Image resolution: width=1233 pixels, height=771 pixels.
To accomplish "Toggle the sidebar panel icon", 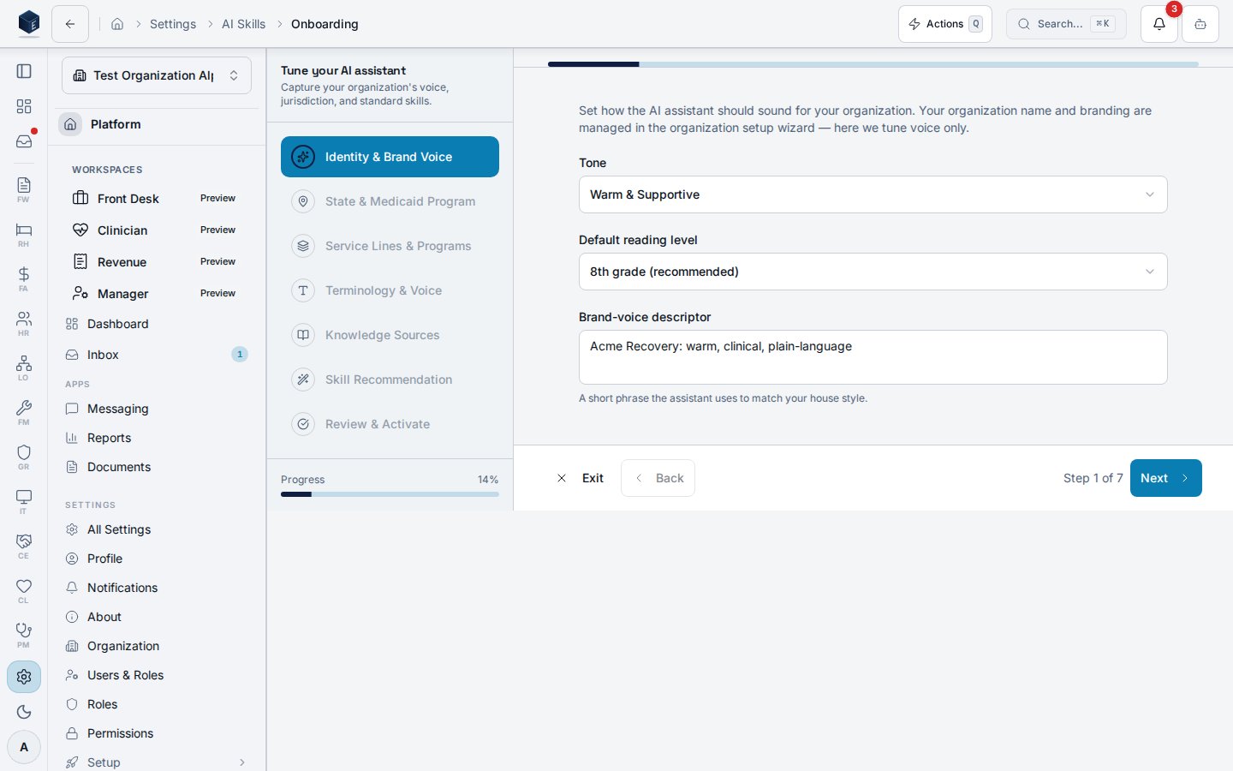I will coord(24,71).
